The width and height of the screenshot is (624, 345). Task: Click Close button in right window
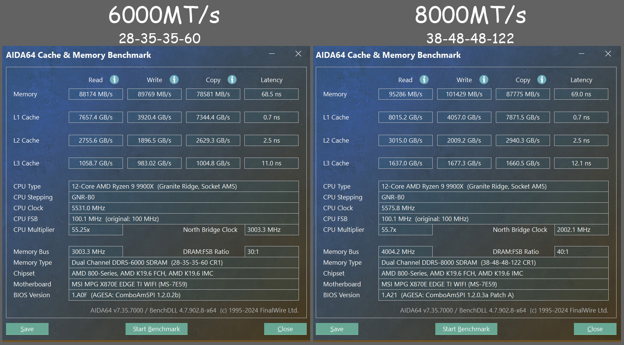click(x=595, y=329)
